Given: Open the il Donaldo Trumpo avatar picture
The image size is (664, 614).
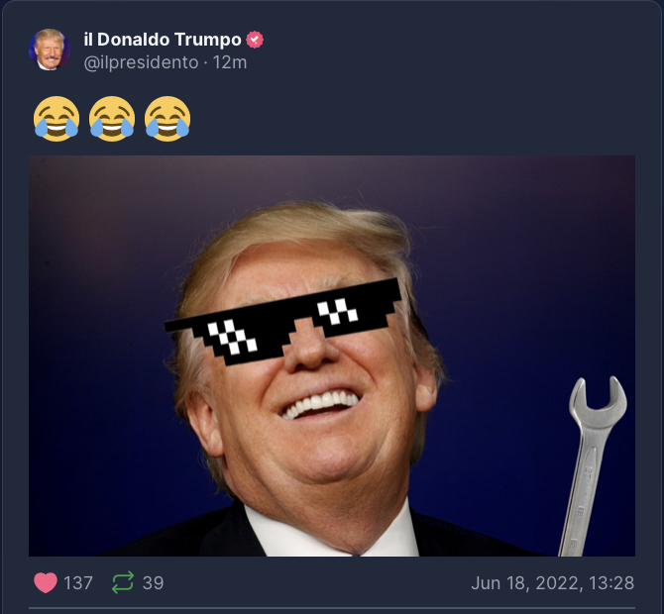Looking at the screenshot, I should [50, 50].
